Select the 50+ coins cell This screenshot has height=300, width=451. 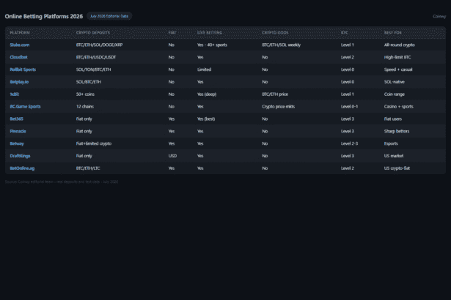pyautogui.click(x=85, y=94)
